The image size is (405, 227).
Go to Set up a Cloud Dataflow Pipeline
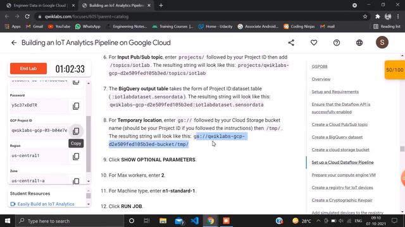[x=342, y=162]
